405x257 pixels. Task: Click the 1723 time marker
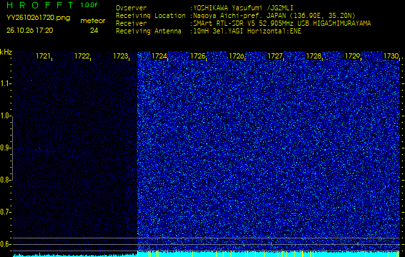(x=120, y=56)
